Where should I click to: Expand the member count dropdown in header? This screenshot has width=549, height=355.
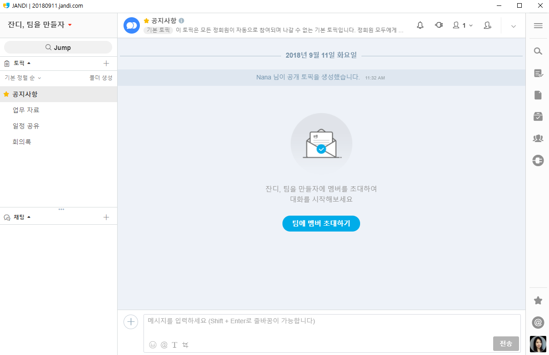(x=463, y=25)
